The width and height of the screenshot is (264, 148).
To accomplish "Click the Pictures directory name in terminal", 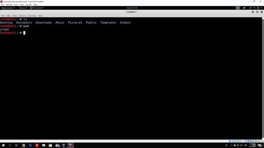I will pyautogui.click(x=75, y=23).
